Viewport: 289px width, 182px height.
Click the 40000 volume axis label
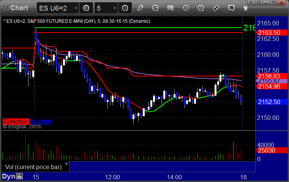click(x=265, y=145)
